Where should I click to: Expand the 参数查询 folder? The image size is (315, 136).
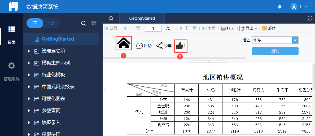(x=29, y=111)
